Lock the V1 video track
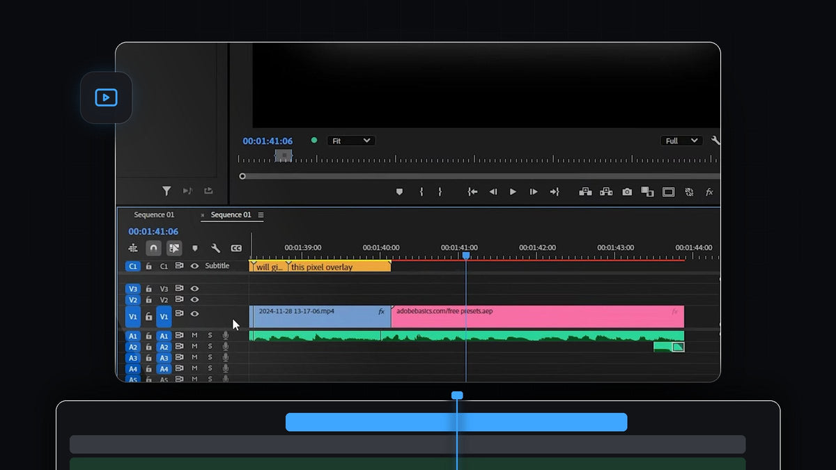This screenshot has height=470, width=836. click(148, 316)
